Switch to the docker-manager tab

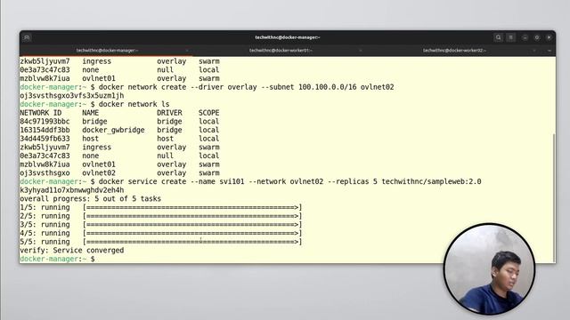tap(107, 51)
